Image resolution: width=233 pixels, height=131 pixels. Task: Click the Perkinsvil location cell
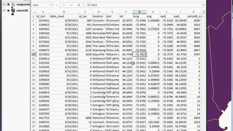99,118
